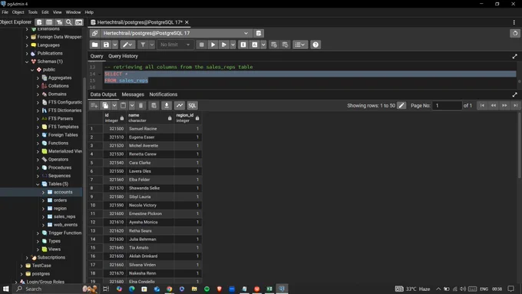The image size is (522, 294).
Task: Click the Download results icon
Action: [x=167, y=105]
